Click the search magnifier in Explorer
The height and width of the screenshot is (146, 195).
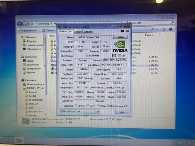(172, 23)
